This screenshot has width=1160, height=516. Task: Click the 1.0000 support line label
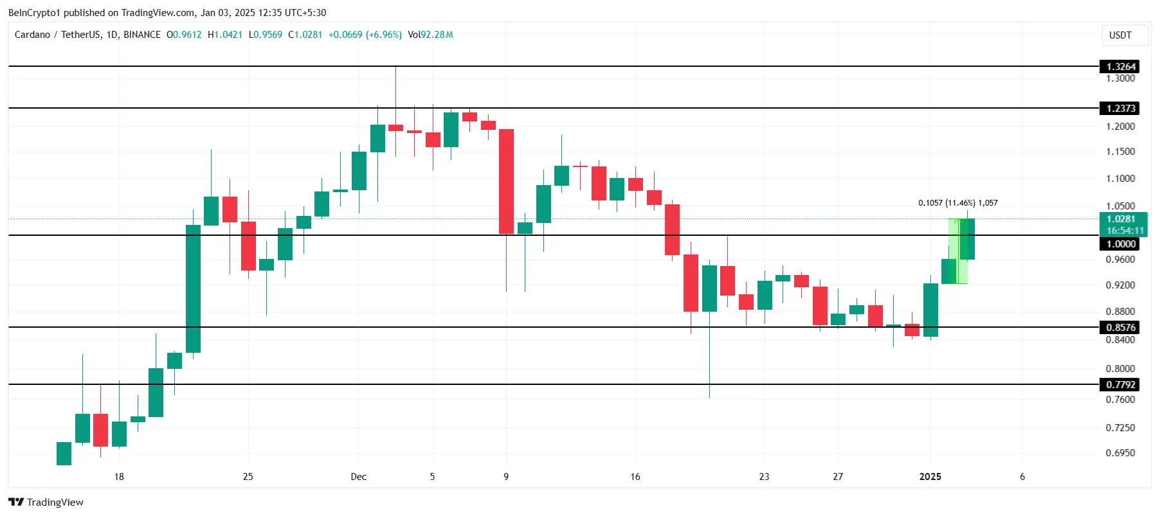[1121, 244]
